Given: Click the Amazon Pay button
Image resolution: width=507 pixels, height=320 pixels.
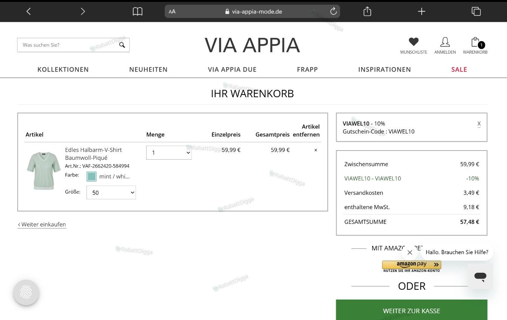Looking at the screenshot, I should point(412,265).
